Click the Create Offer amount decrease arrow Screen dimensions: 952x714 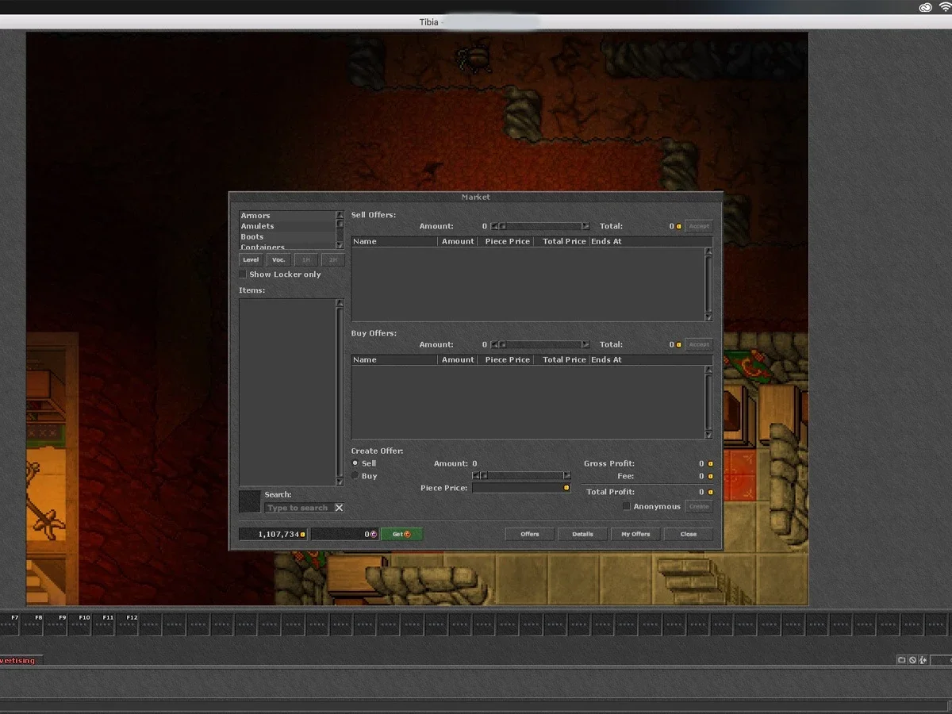click(x=476, y=476)
